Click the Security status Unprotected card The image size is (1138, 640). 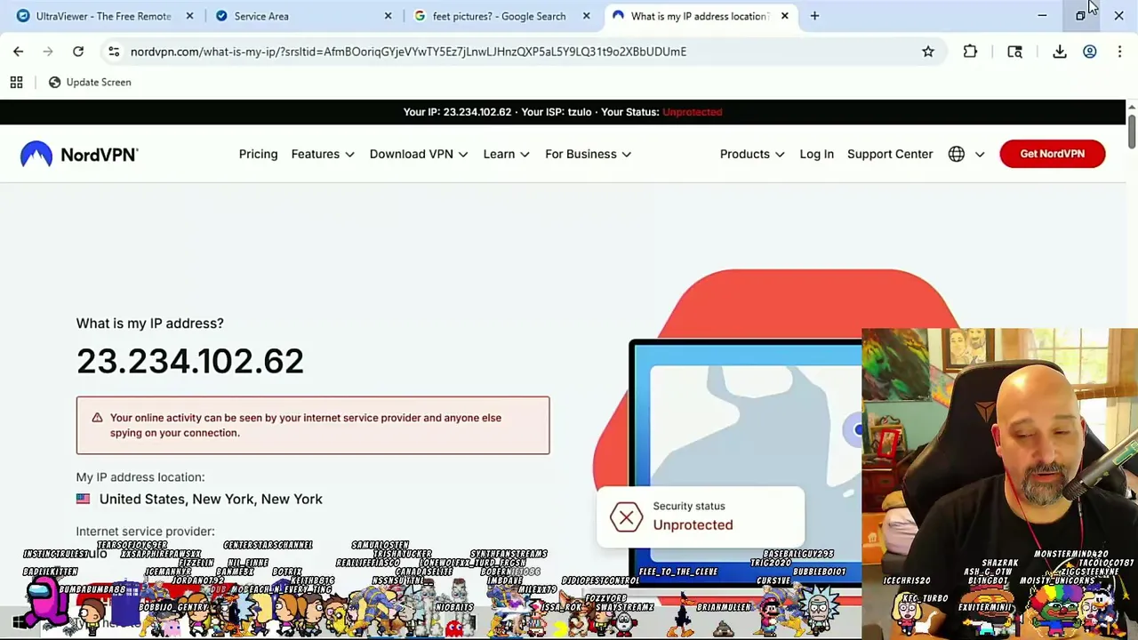pos(701,516)
